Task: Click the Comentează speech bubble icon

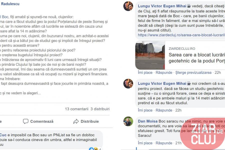Action: pos(25,121)
